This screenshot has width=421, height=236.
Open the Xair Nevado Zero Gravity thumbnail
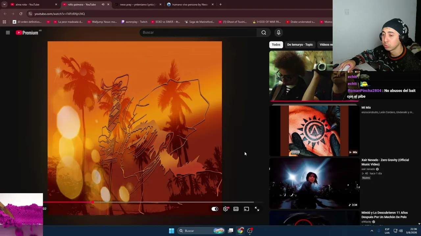[x=314, y=183]
